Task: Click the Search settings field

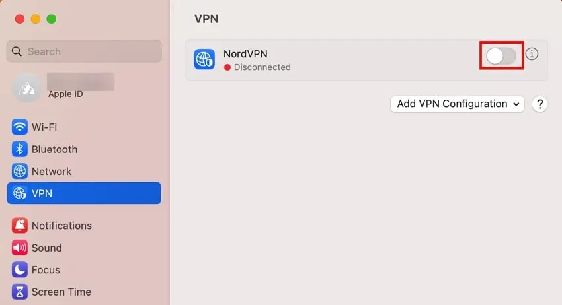Action: (x=84, y=51)
